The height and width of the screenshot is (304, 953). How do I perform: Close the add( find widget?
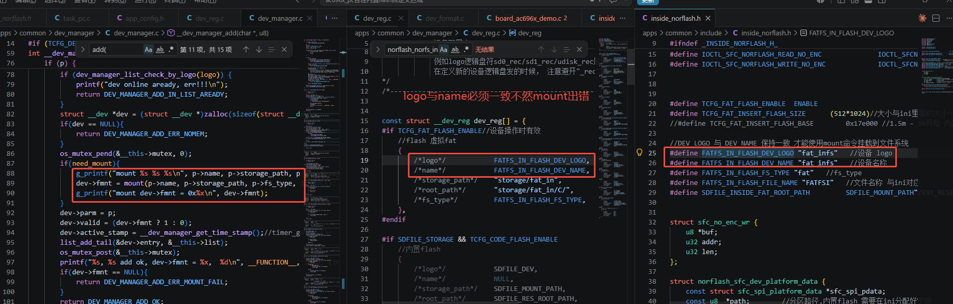pyautogui.click(x=284, y=49)
